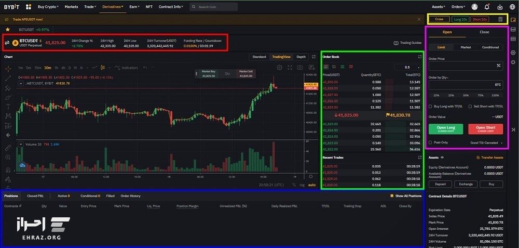519x248 pixels.
Task: Expand the Derivatives dropdown menu
Action: tap(113, 7)
